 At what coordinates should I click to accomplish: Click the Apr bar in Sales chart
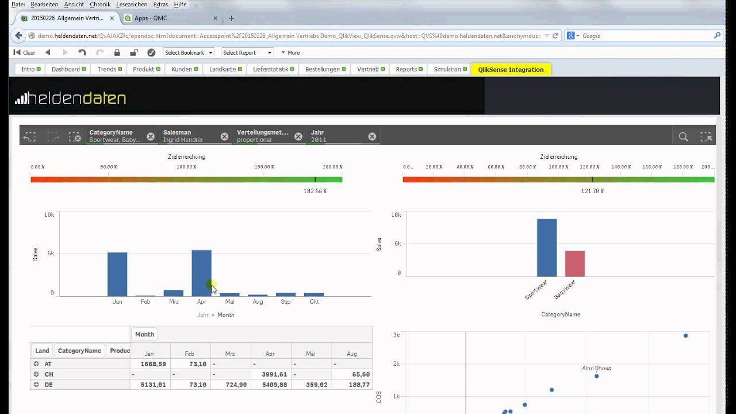click(201, 273)
